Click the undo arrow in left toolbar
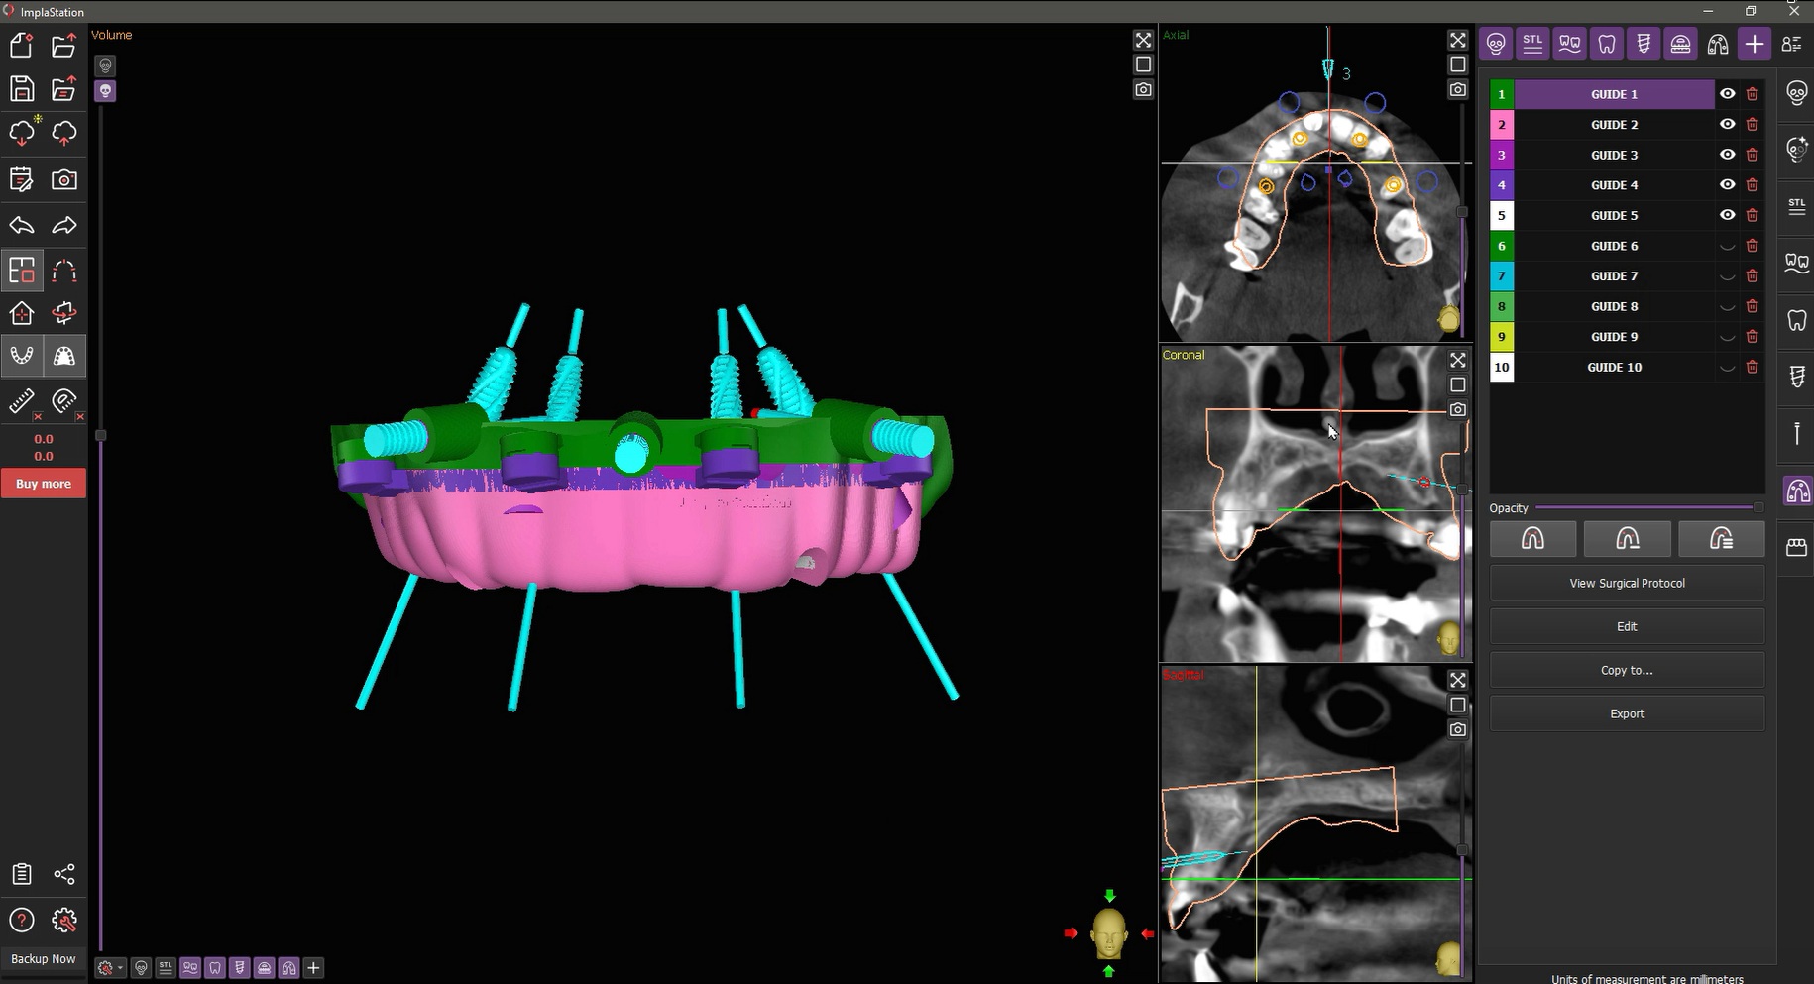The image size is (1814, 984). [x=22, y=226]
